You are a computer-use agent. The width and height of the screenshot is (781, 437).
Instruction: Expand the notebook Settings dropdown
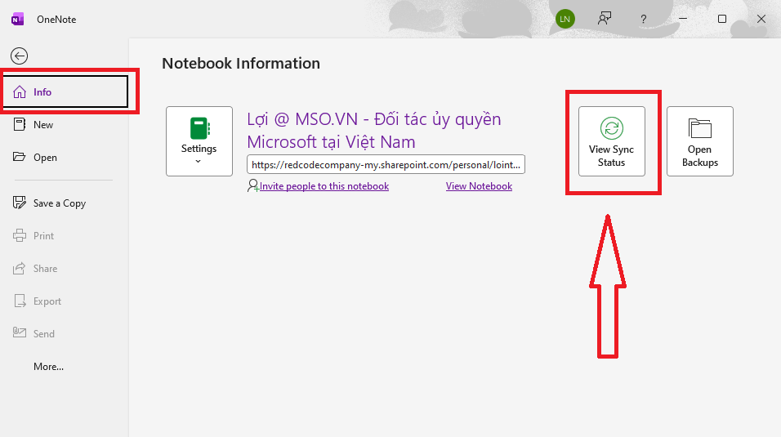click(x=199, y=141)
